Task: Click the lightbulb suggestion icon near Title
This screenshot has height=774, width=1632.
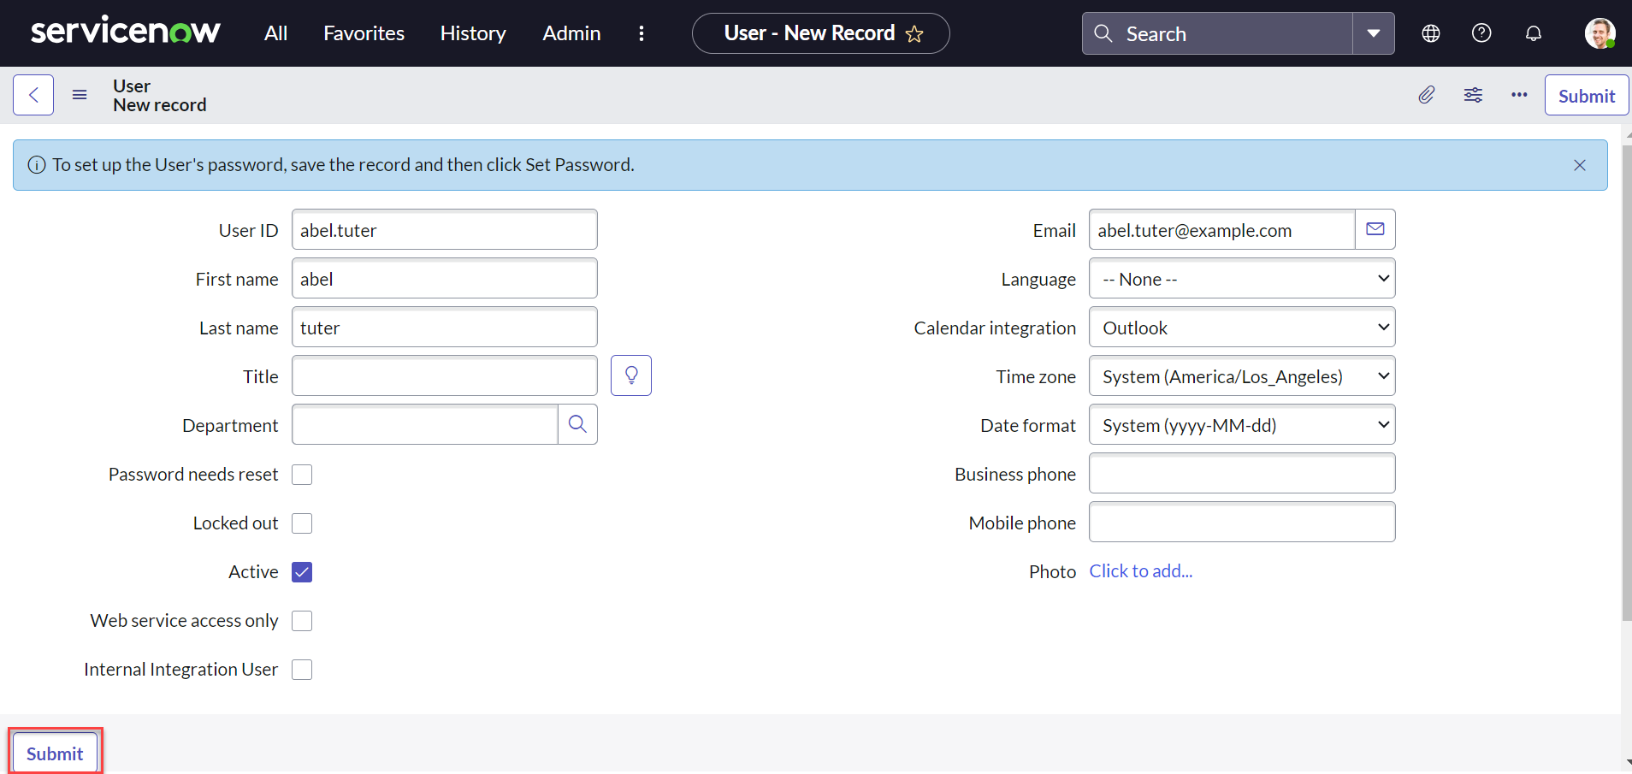Action: pos(630,375)
